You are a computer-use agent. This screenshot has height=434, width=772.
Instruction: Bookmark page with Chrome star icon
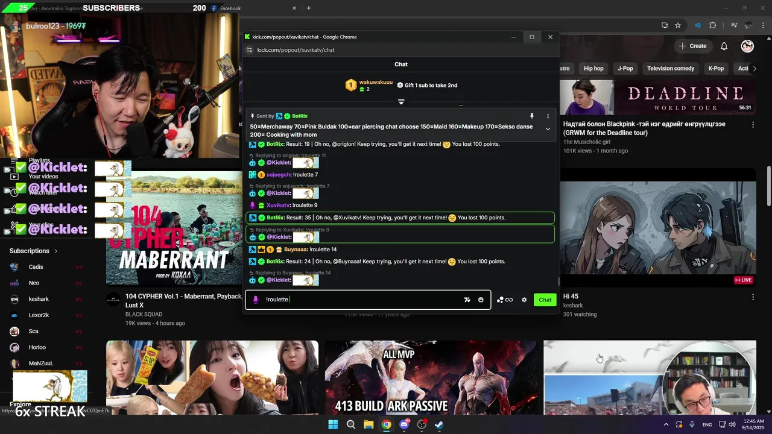tap(678, 25)
